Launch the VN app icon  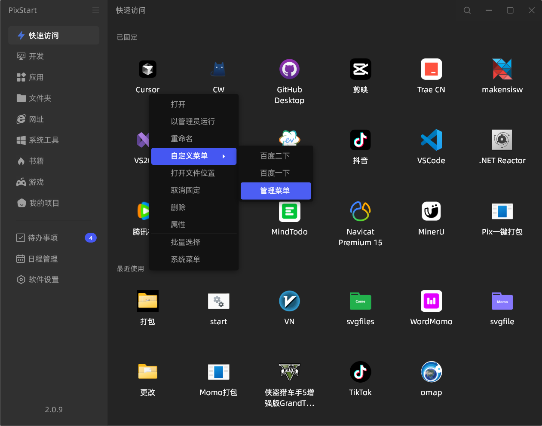(x=289, y=301)
